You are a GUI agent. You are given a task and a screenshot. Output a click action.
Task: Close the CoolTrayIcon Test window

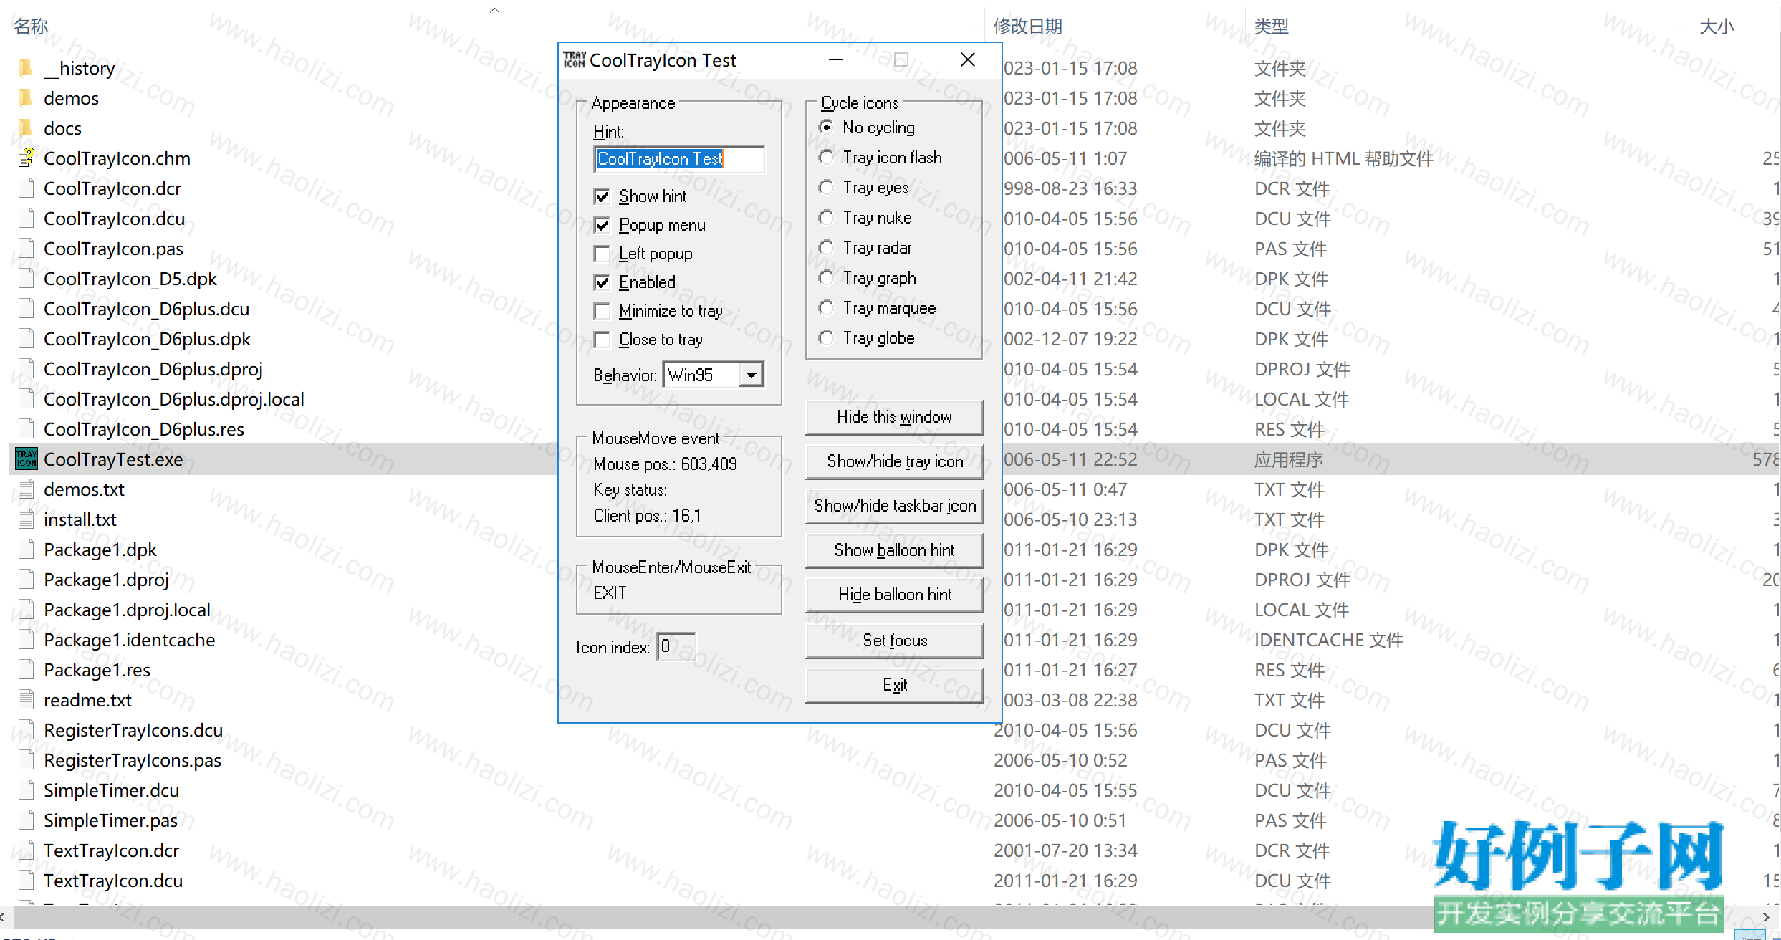click(967, 60)
